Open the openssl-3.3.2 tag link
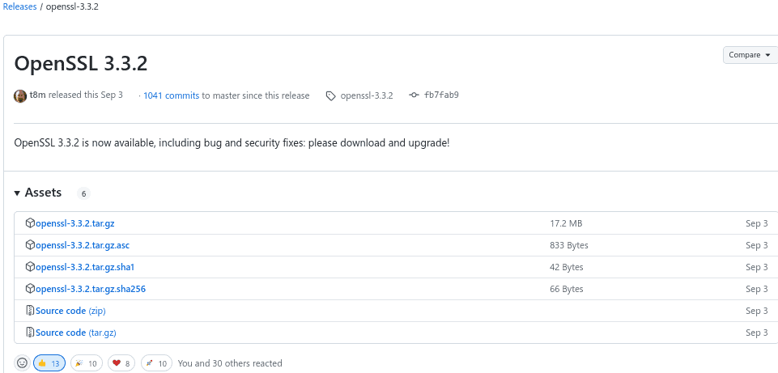778x373 pixels. pos(367,95)
